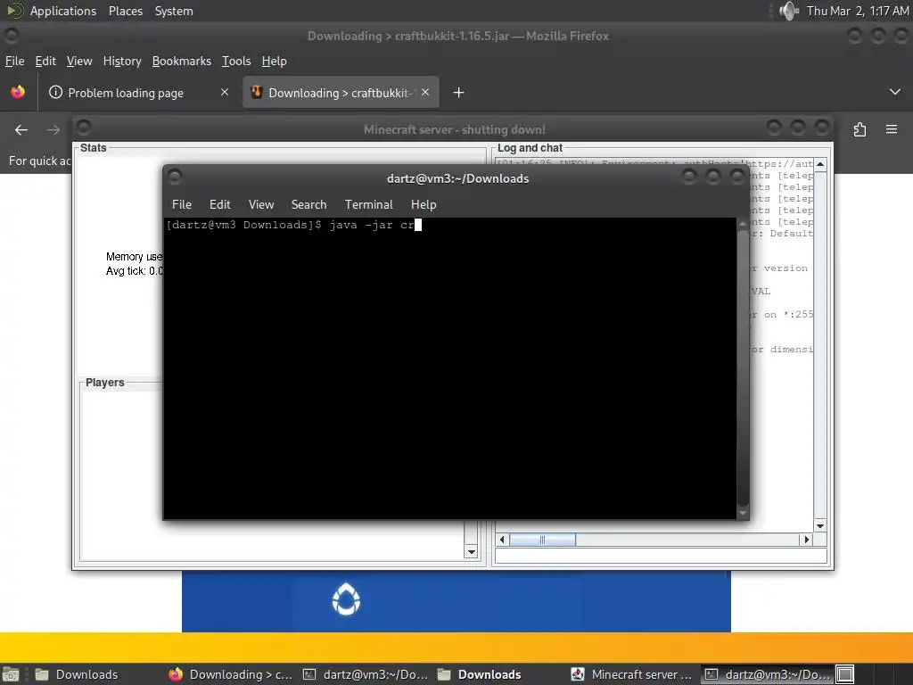Switch to Minecraft server taskbar item
Screen dimensions: 913x685
[632, 674]
